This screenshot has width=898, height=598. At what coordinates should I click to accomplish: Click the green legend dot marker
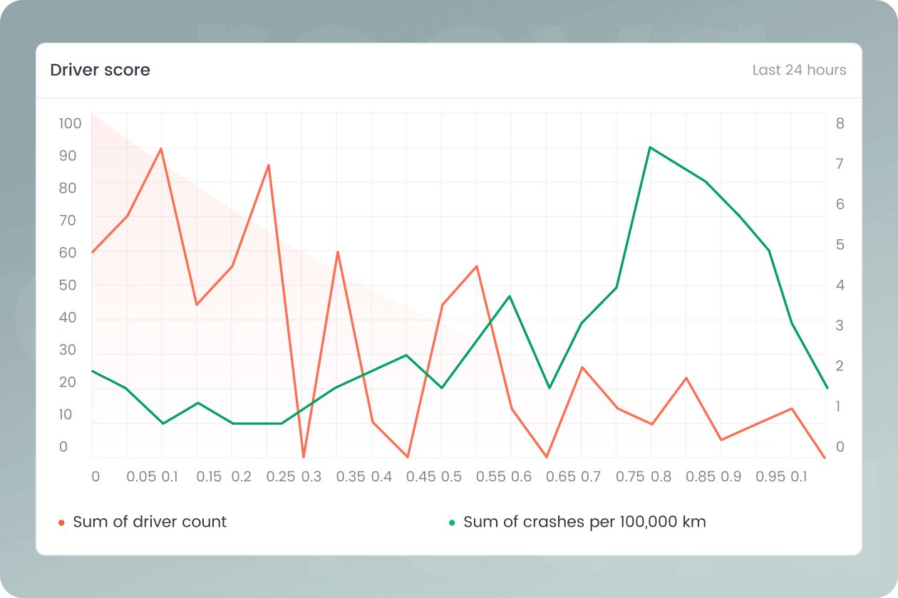(454, 521)
